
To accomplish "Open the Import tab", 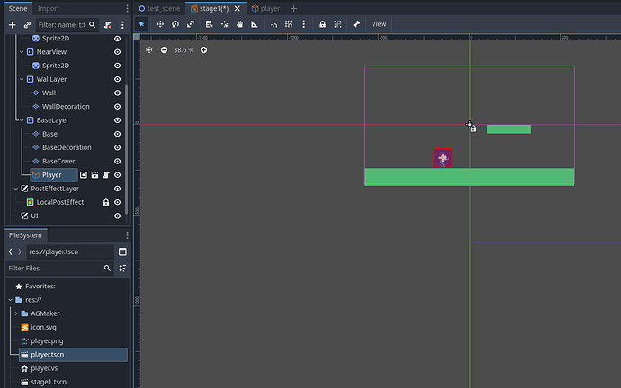I will tap(48, 8).
